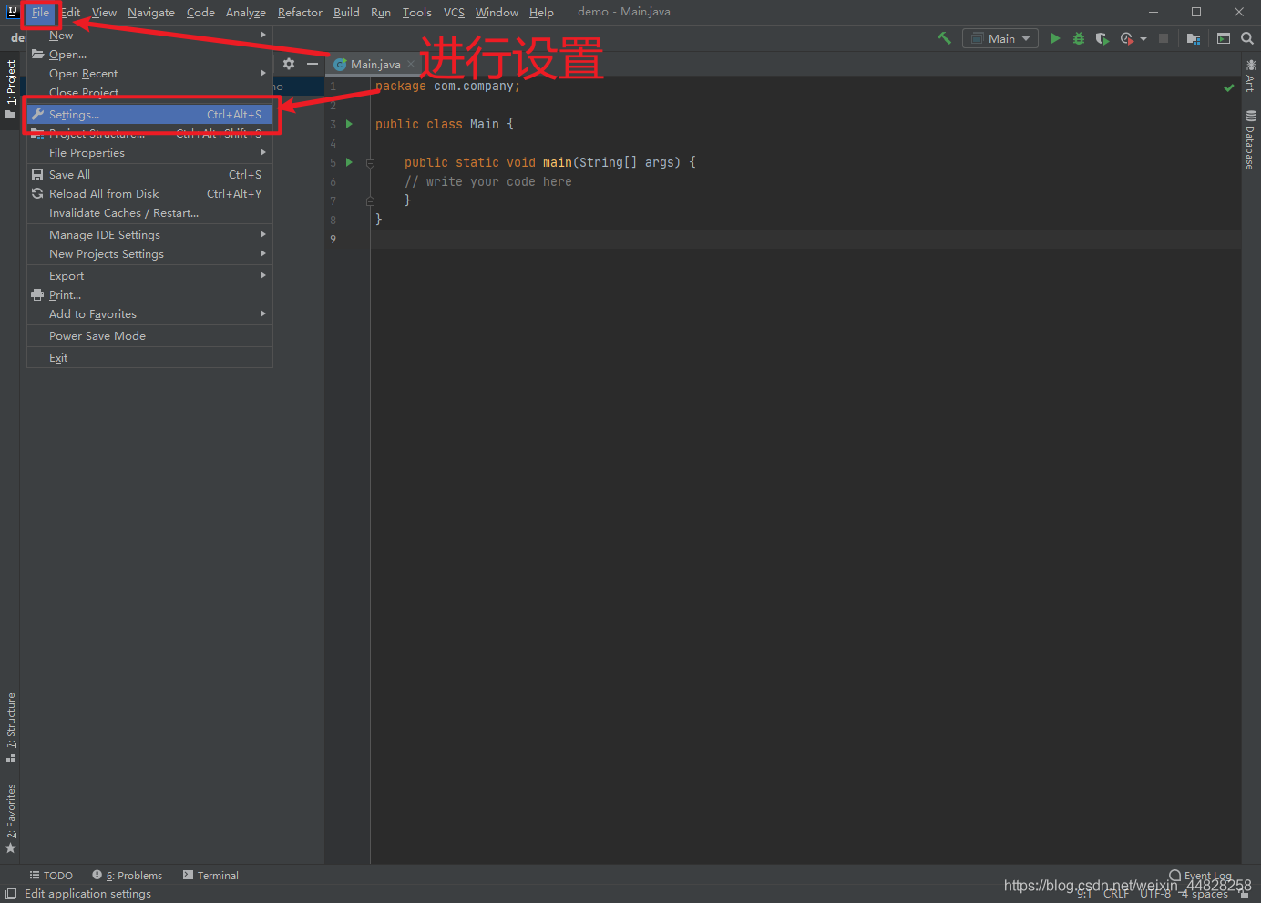Open the Project tool window tab
Screen dimensions: 1261x903
(11, 89)
